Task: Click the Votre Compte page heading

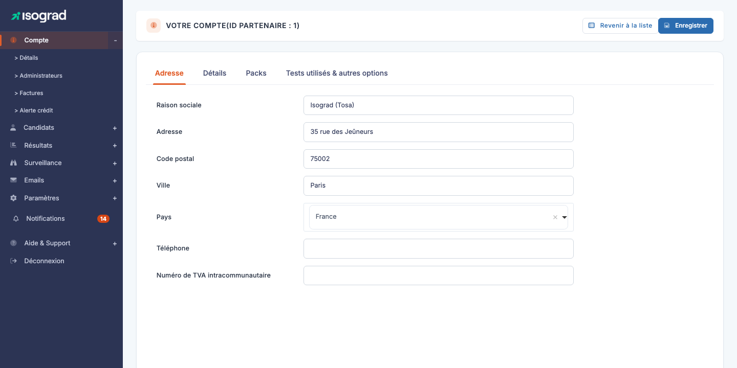Action: tap(233, 26)
